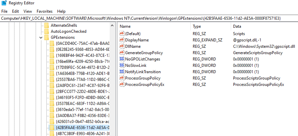Click the Type column header
Screen dimensions: 298x136
point(197,26)
